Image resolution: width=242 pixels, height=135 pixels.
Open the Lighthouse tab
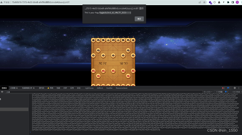click(x=89, y=88)
